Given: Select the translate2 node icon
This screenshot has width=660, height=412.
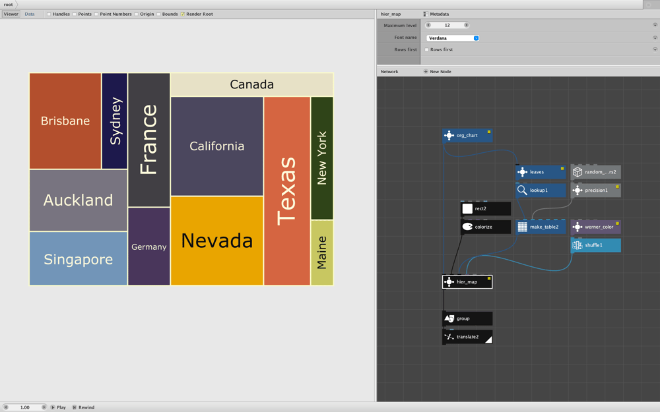Looking at the screenshot, I should 449,337.
